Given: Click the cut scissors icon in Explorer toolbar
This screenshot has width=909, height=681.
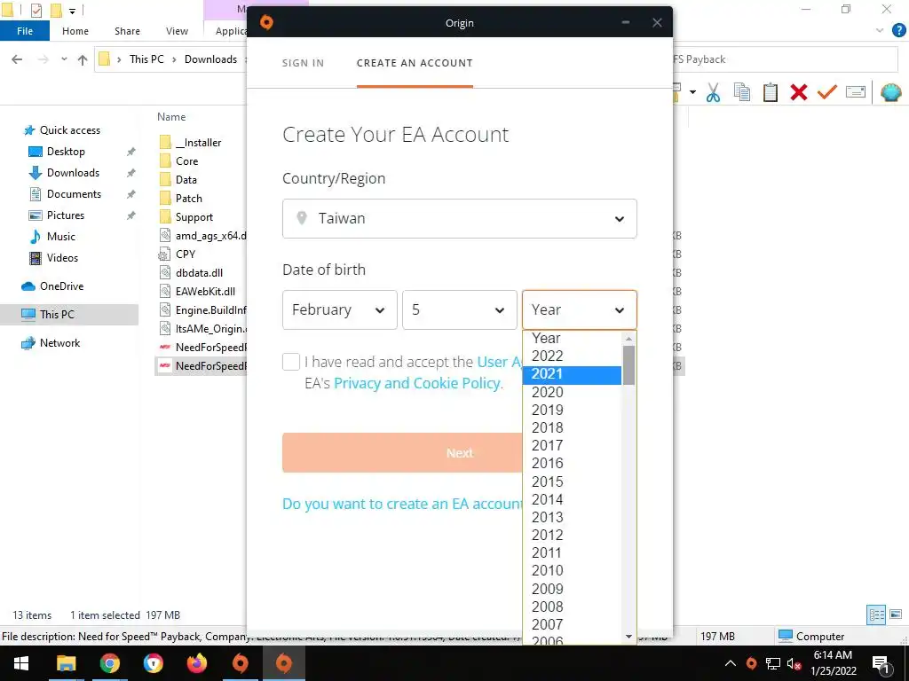Looking at the screenshot, I should click(713, 92).
